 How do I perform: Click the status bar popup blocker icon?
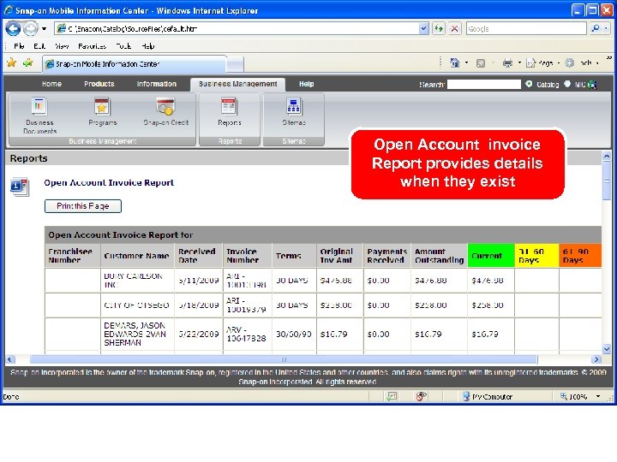pos(392,396)
